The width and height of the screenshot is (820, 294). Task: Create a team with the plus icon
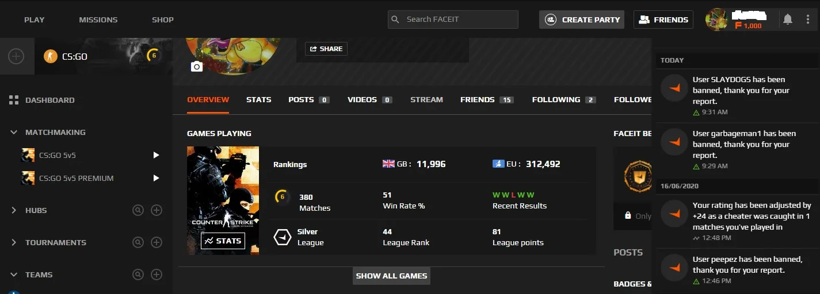(157, 274)
